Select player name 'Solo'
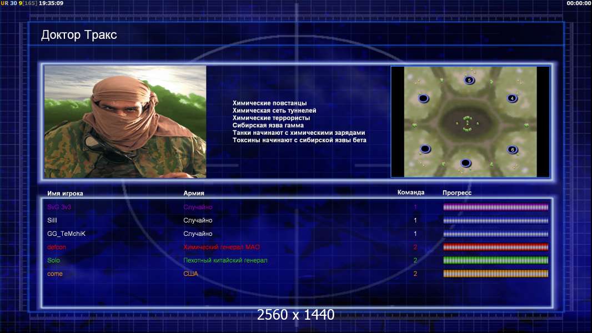 53,260
